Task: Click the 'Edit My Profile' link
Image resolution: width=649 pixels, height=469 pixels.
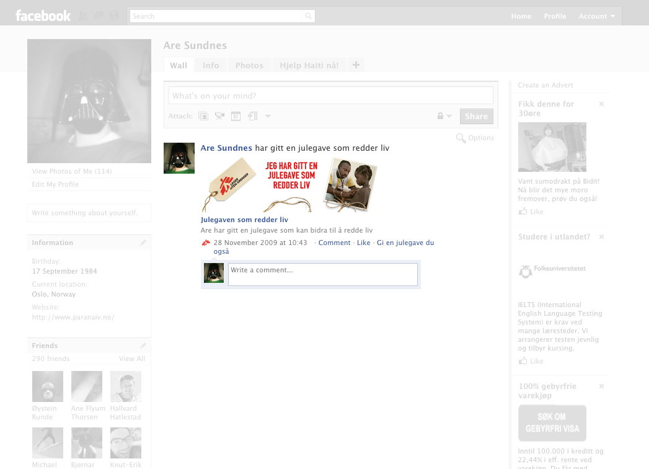Action: [55, 184]
